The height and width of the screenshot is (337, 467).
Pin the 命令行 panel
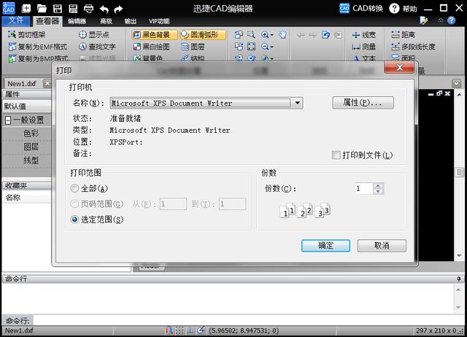pos(459,279)
